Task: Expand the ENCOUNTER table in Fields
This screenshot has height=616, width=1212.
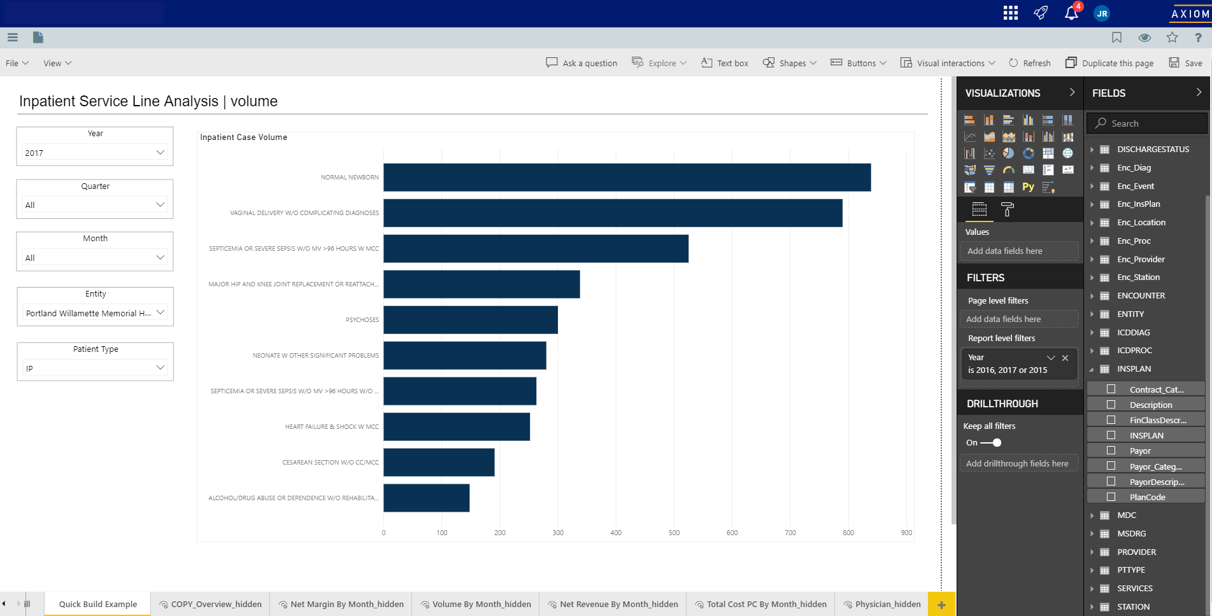Action: point(1092,296)
